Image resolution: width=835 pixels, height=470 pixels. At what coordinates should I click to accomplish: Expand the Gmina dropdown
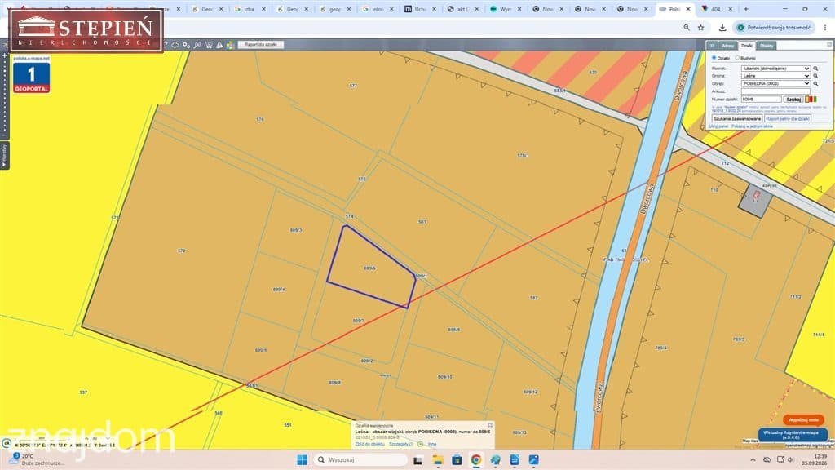click(x=776, y=76)
